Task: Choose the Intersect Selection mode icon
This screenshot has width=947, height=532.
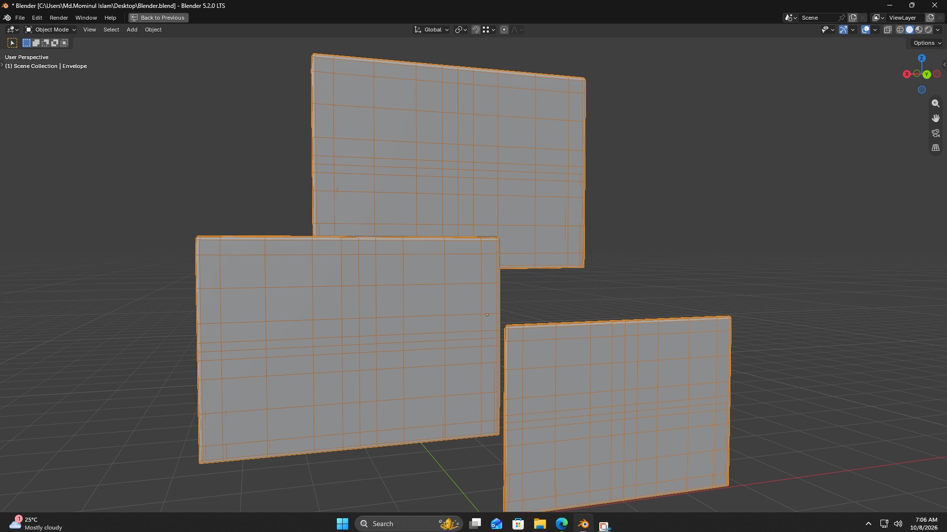Action: pyautogui.click(x=64, y=43)
